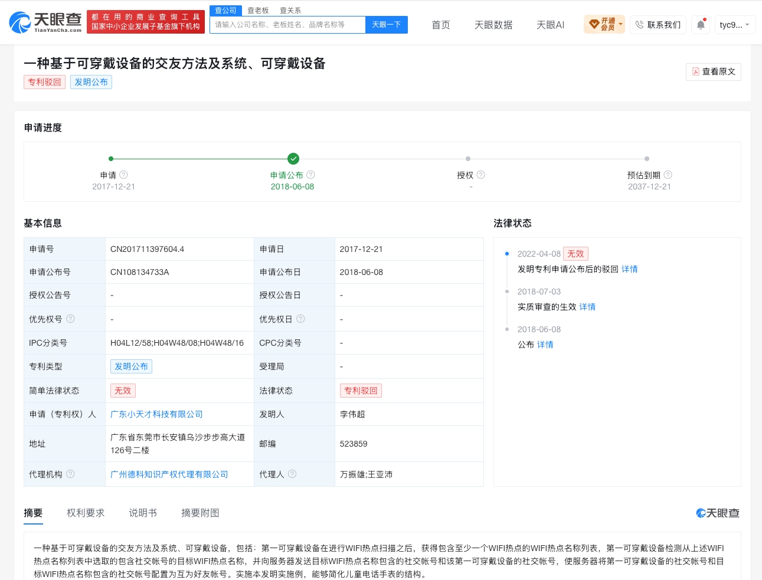
Task: Open 首页 in the top navigation
Action: tap(441, 25)
